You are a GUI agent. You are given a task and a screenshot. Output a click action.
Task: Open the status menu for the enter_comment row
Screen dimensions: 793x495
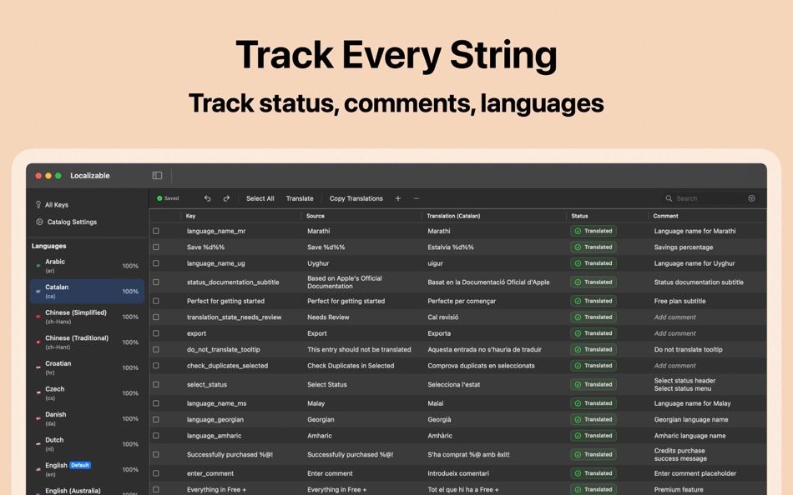pyautogui.click(x=593, y=472)
